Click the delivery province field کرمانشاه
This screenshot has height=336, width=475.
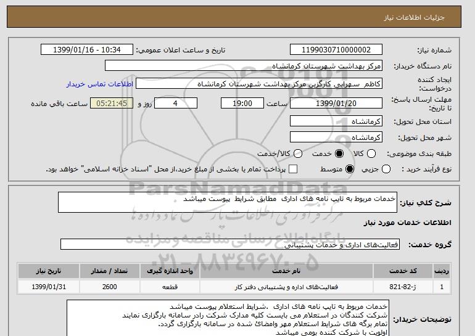click(x=336, y=121)
